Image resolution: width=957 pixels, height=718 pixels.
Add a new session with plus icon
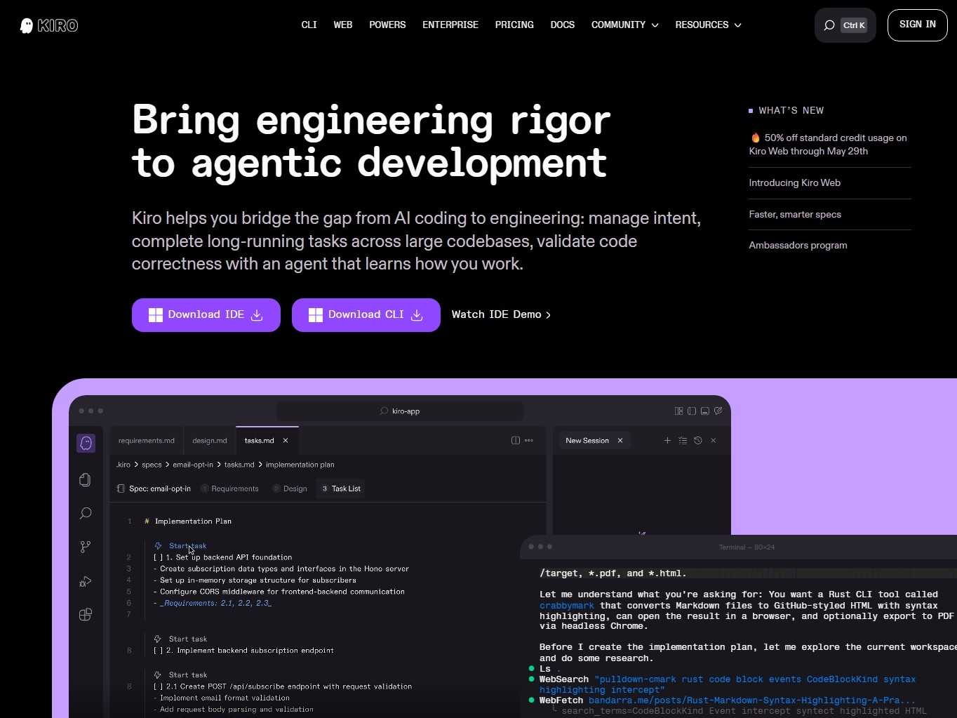[x=667, y=441]
